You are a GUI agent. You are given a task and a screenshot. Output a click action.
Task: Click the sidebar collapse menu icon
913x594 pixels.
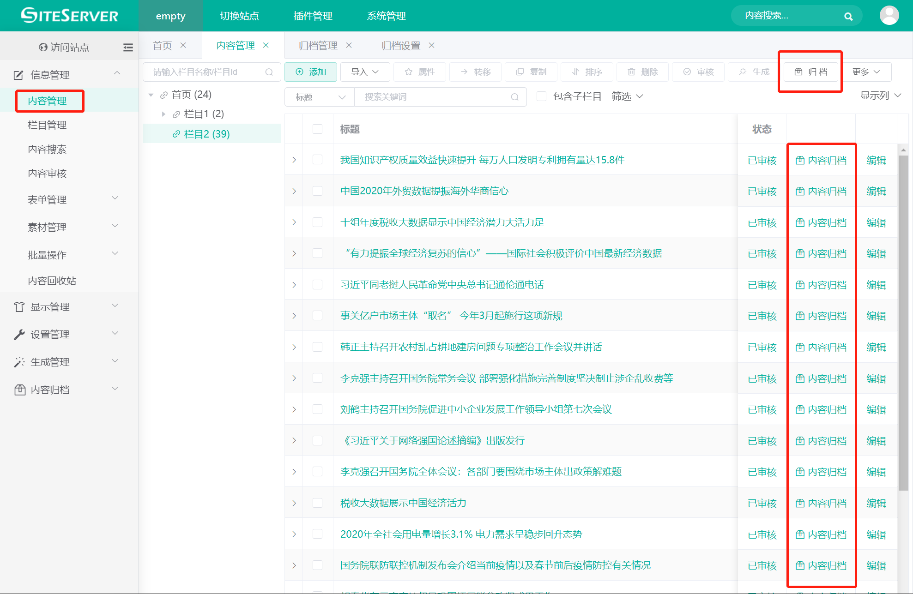[128, 47]
